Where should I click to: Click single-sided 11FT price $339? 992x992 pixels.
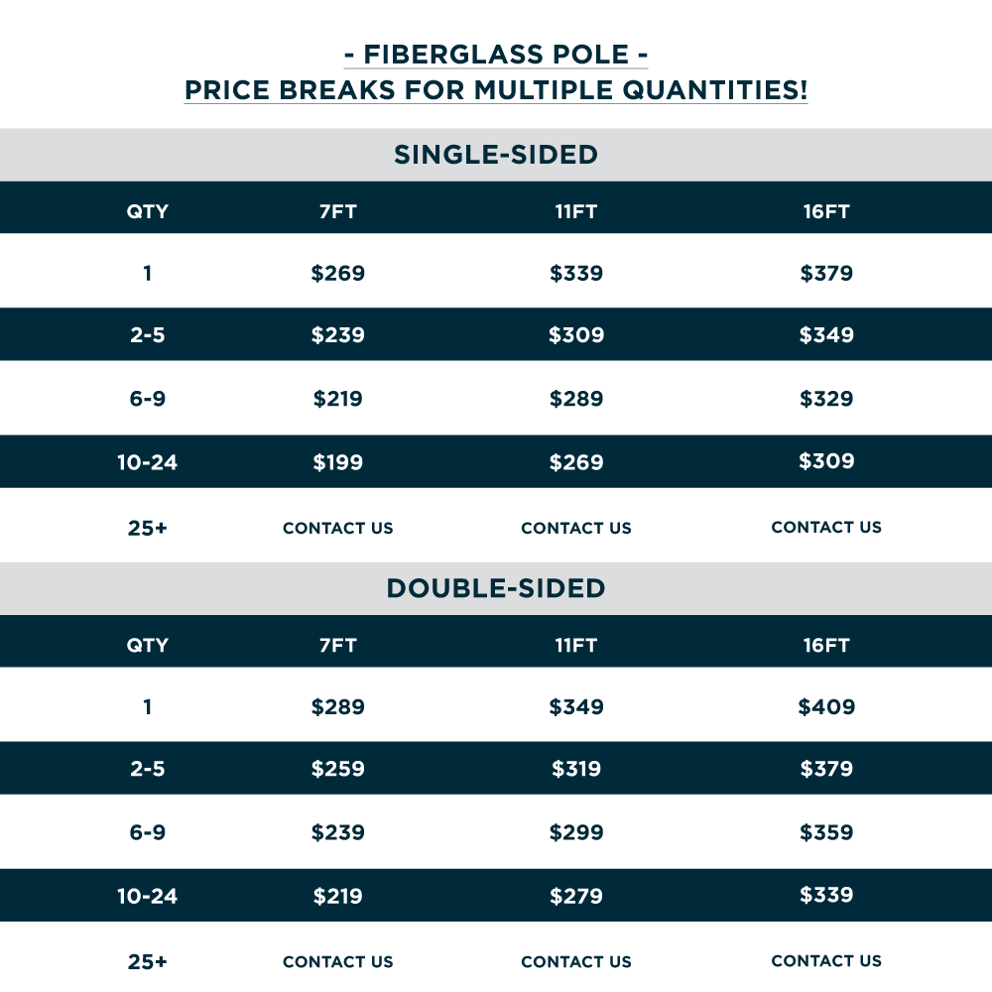point(576,274)
